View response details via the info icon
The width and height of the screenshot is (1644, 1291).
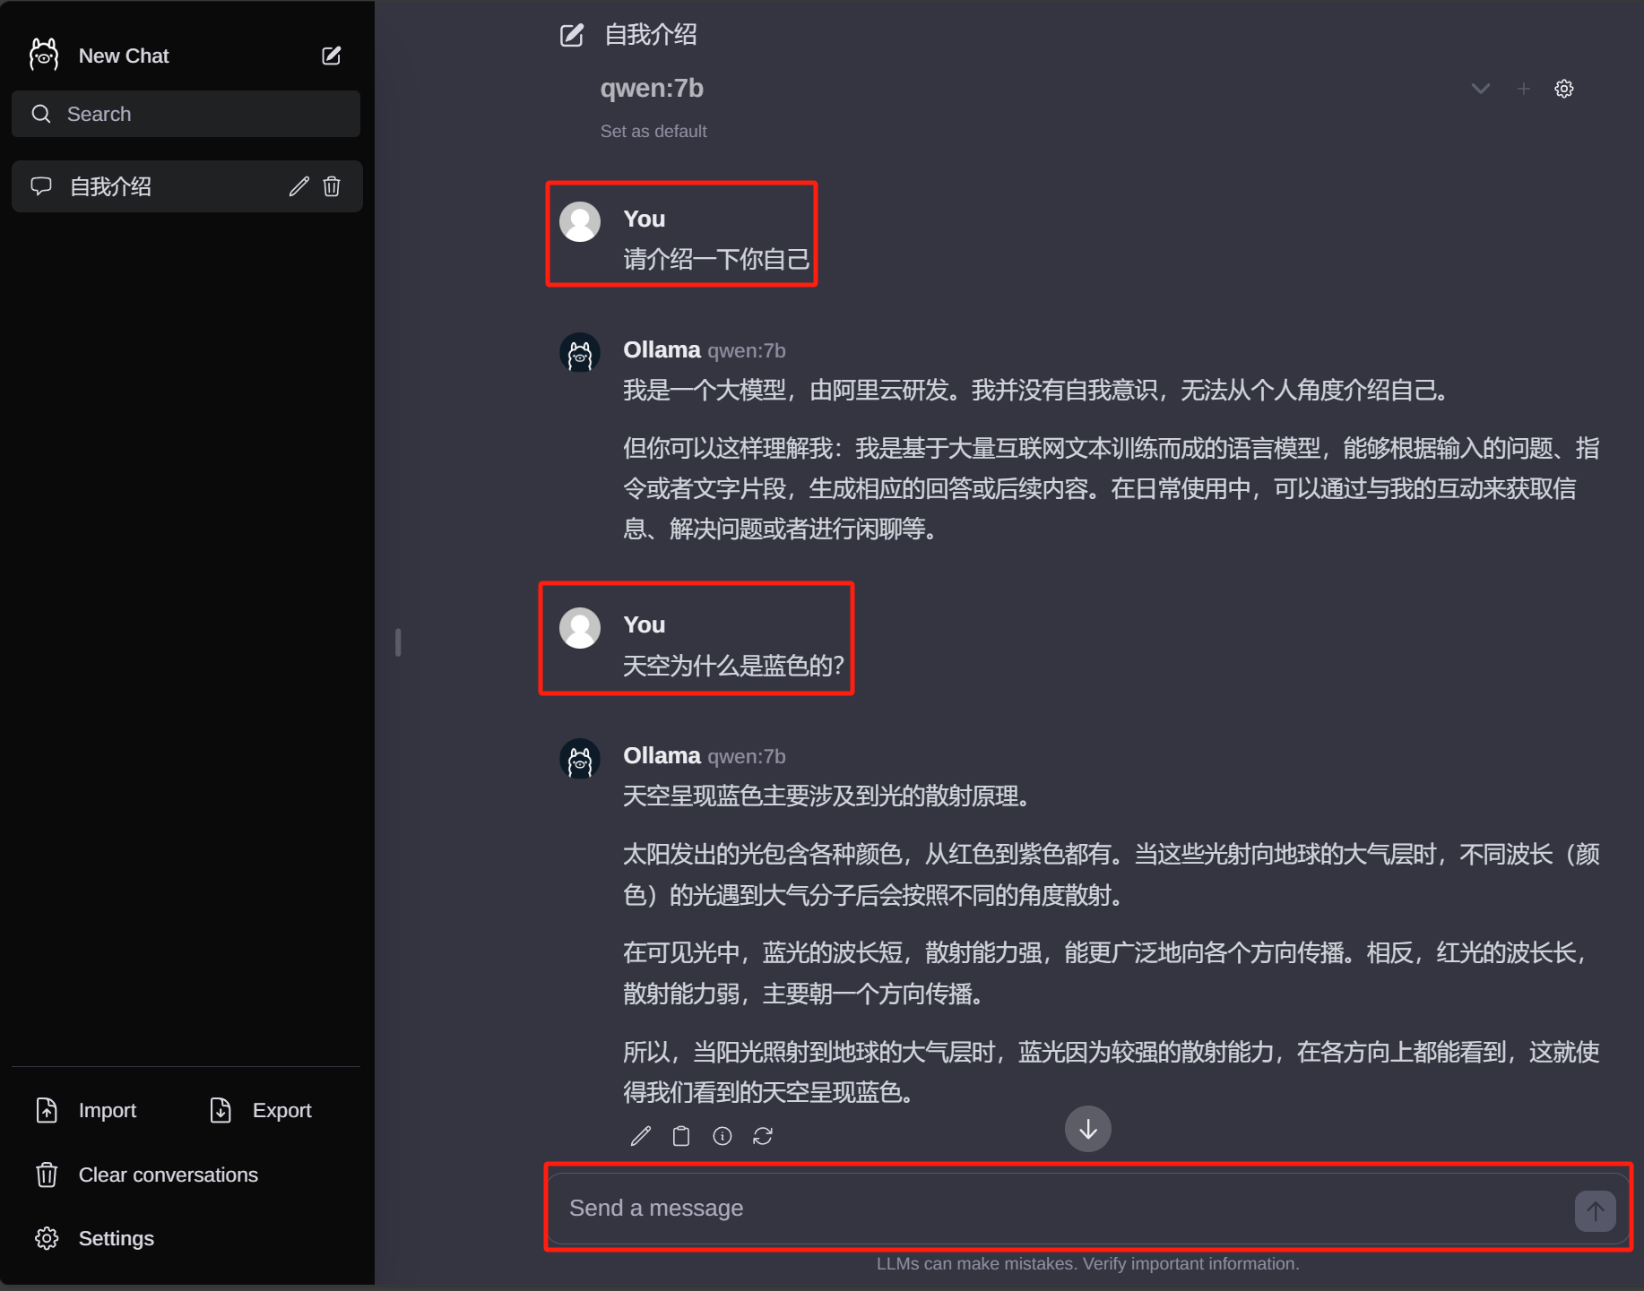(x=722, y=1135)
